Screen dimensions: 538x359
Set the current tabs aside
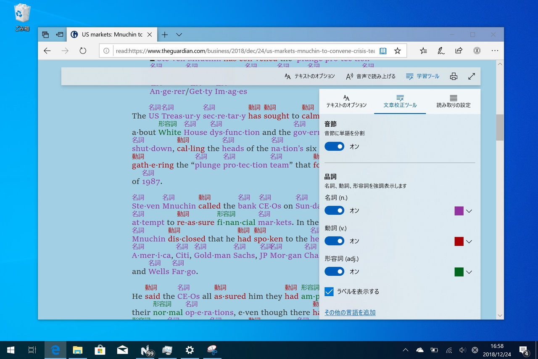(x=60, y=35)
